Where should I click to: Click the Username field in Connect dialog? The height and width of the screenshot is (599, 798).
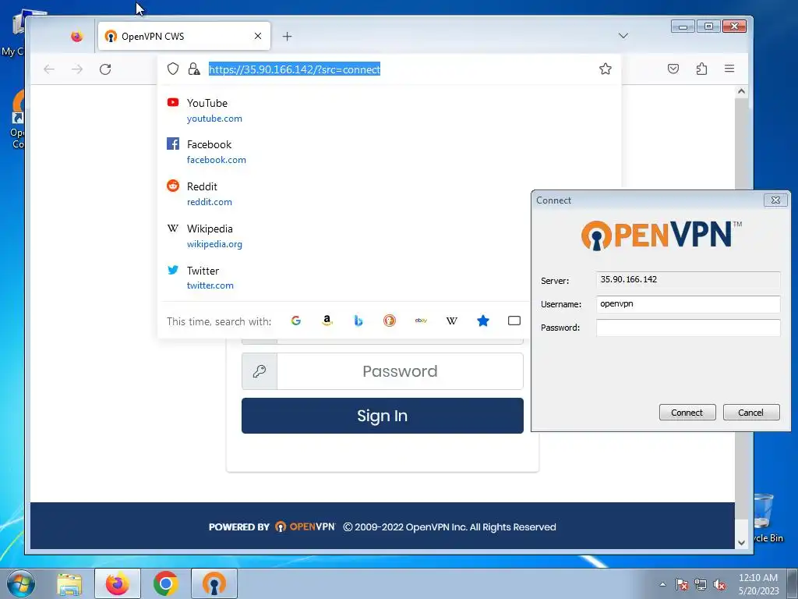(688, 304)
